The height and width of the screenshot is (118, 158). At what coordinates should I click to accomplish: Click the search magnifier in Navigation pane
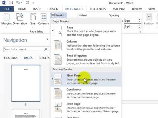46,49
